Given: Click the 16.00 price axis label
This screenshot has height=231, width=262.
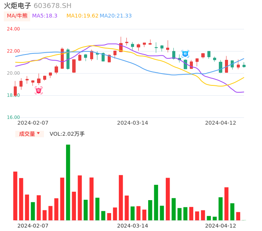Looking at the screenshot, I should (x=13, y=117).
